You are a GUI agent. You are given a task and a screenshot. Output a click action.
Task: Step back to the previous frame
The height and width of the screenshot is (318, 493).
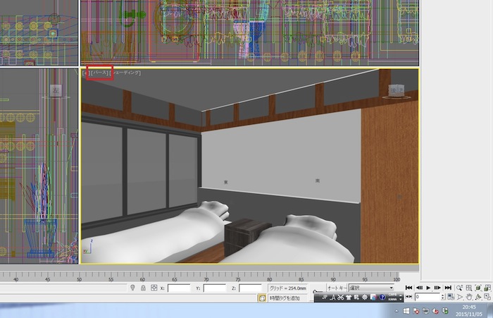418,288
